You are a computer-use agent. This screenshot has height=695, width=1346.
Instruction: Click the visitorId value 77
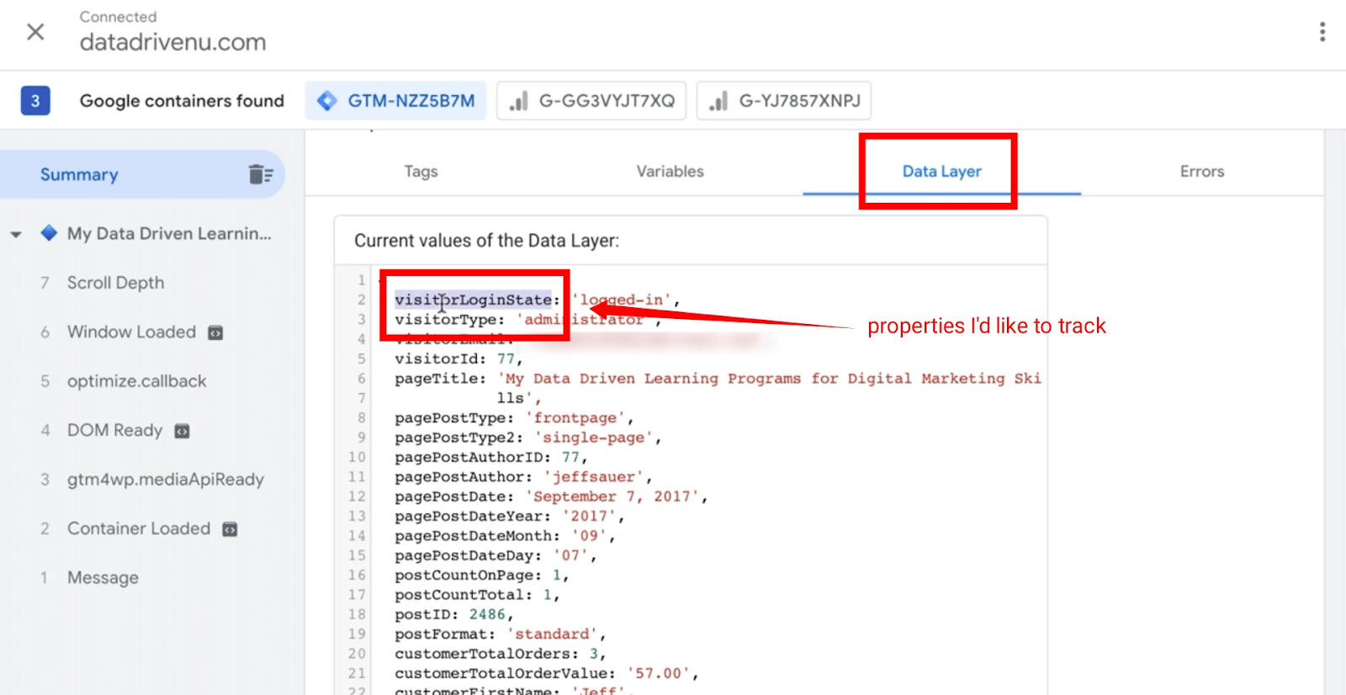506,359
